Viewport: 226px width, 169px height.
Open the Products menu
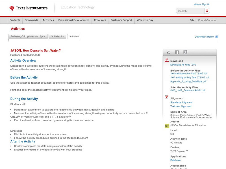tap(15, 20)
